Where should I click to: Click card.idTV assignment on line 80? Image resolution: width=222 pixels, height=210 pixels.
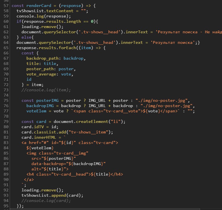coord(40,127)
